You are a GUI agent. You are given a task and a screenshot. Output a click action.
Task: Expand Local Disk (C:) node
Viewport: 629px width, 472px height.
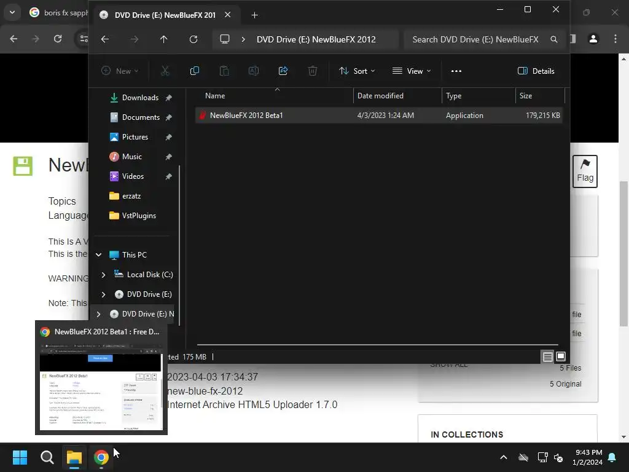tap(103, 275)
